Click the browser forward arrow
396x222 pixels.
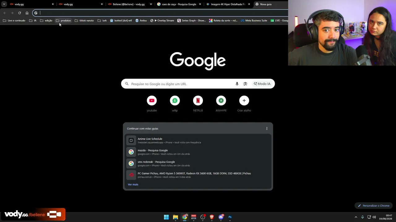pyautogui.click(x=12, y=13)
